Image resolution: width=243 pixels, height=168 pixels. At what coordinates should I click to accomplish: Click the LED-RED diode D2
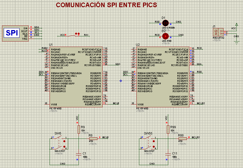[x=166, y=35]
